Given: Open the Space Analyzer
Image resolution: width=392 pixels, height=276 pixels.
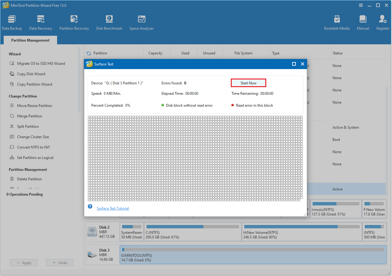Looking at the screenshot, I should [141, 21].
